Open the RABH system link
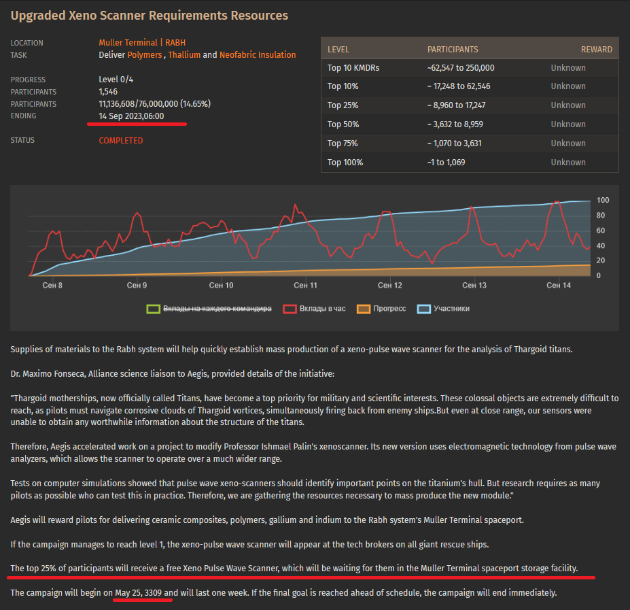 click(x=175, y=43)
